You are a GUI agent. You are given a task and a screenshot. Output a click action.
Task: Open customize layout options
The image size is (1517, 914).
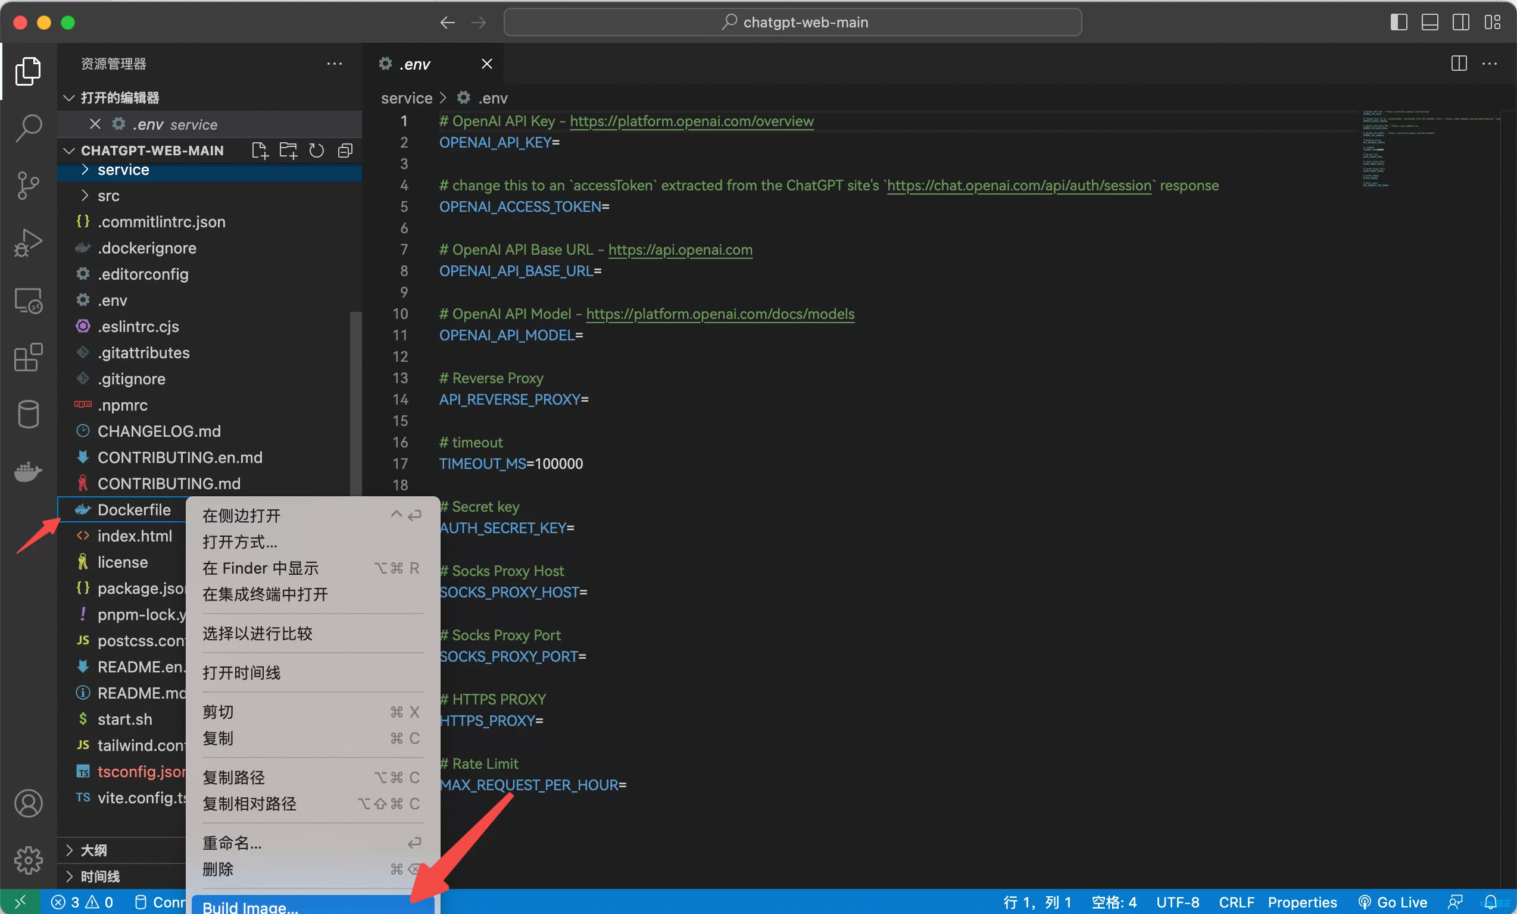(x=1493, y=22)
